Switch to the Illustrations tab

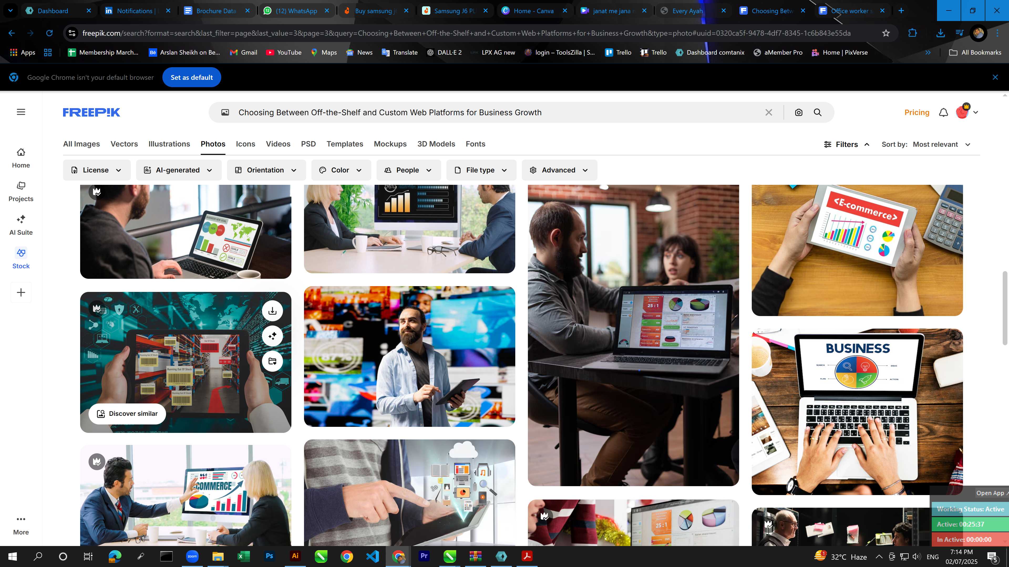pyautogui.click(x=169, y=144)
